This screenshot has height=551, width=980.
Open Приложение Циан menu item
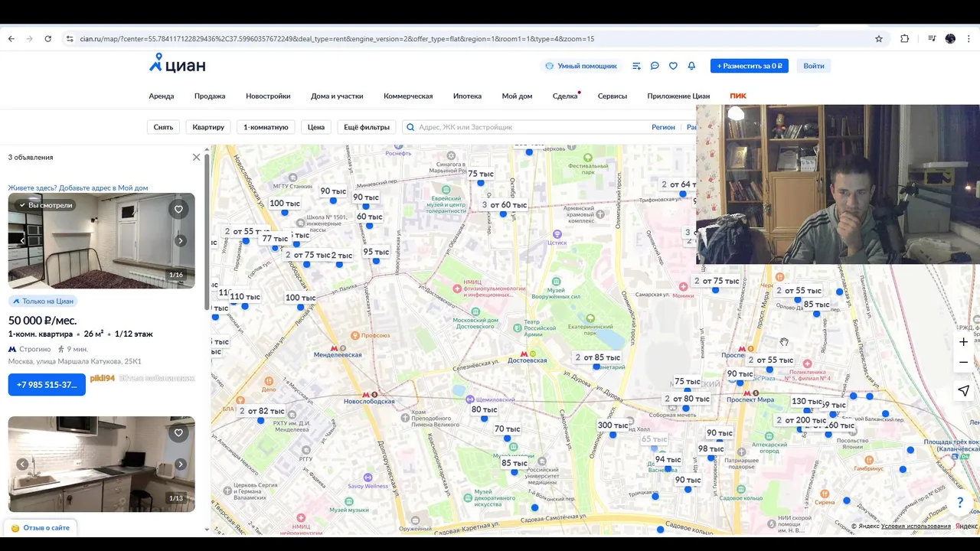(678, 96)
